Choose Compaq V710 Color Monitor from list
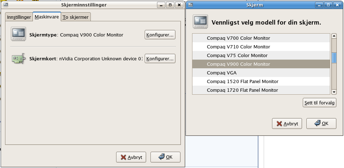This screenshot has height=168, width=344. 261,47
